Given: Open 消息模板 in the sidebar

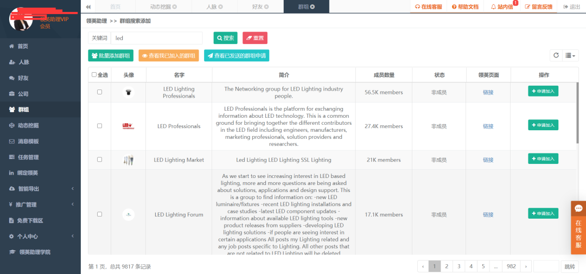Looking at the screenshot, I should (x=40, y=141).
